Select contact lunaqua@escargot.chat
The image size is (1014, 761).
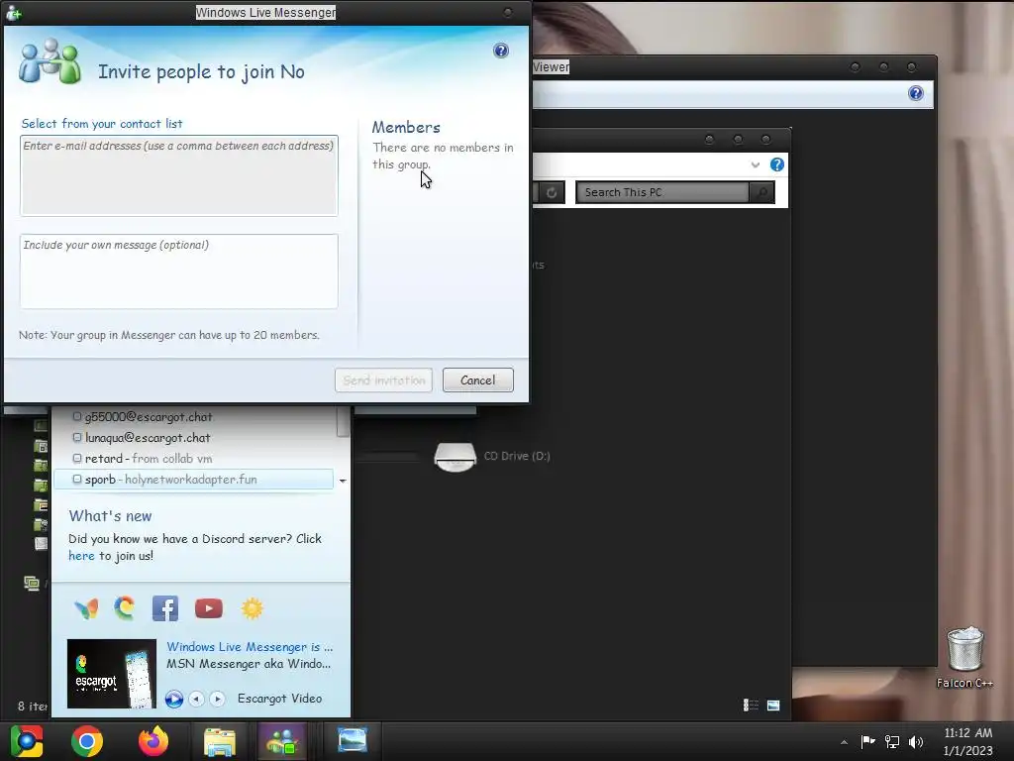(x=148, y=437)
